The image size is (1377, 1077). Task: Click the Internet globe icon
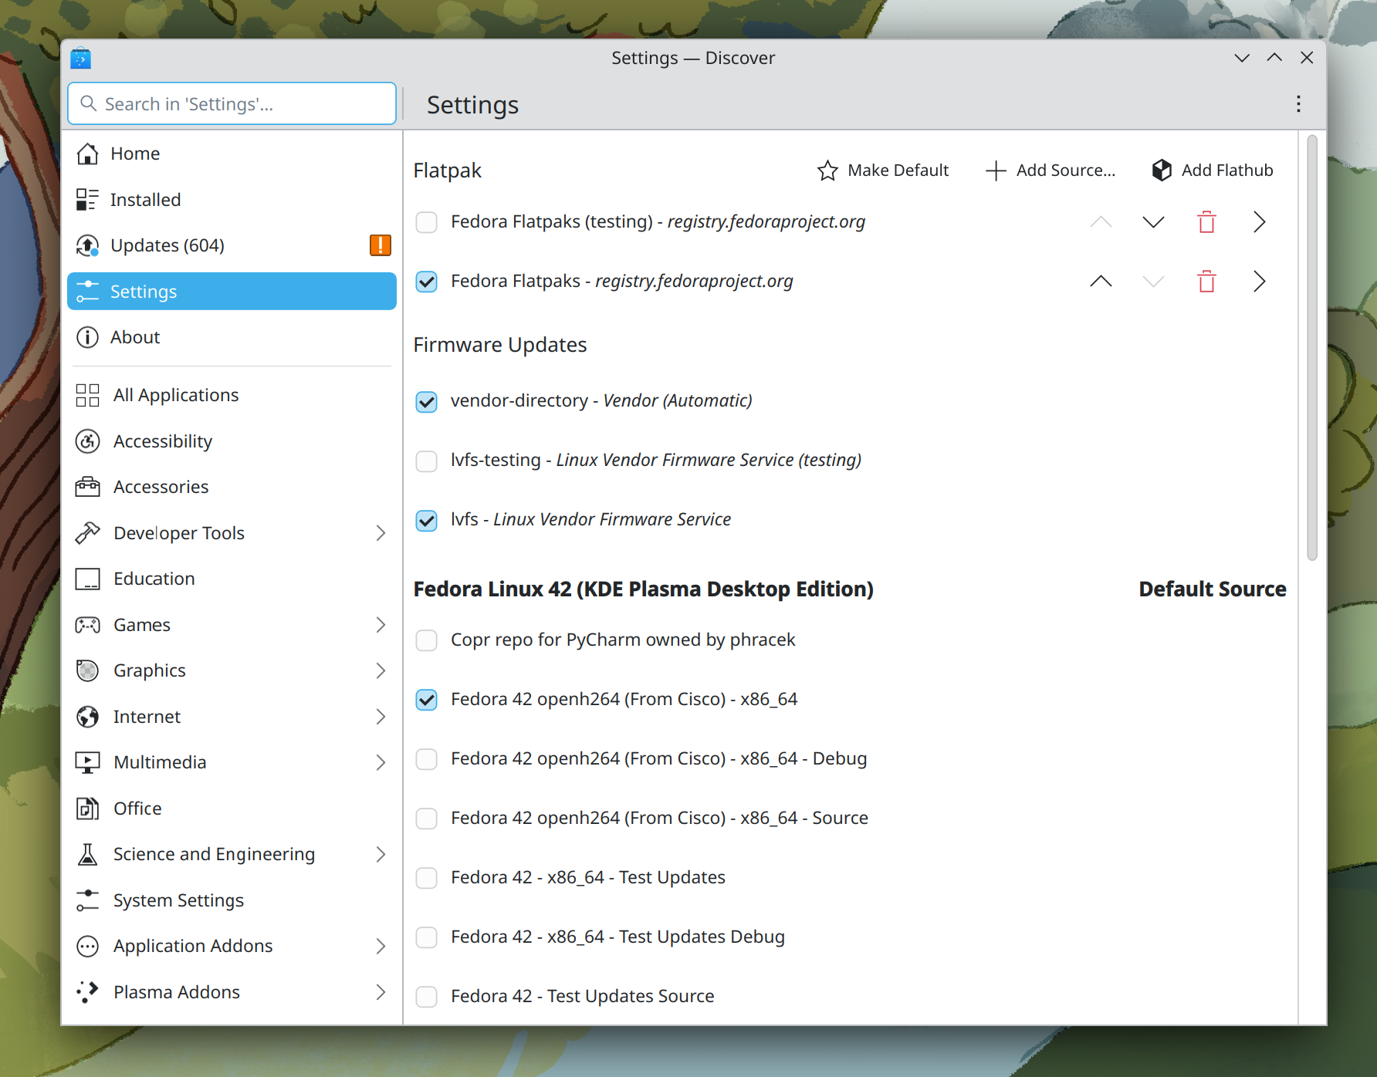coord(87,717)
